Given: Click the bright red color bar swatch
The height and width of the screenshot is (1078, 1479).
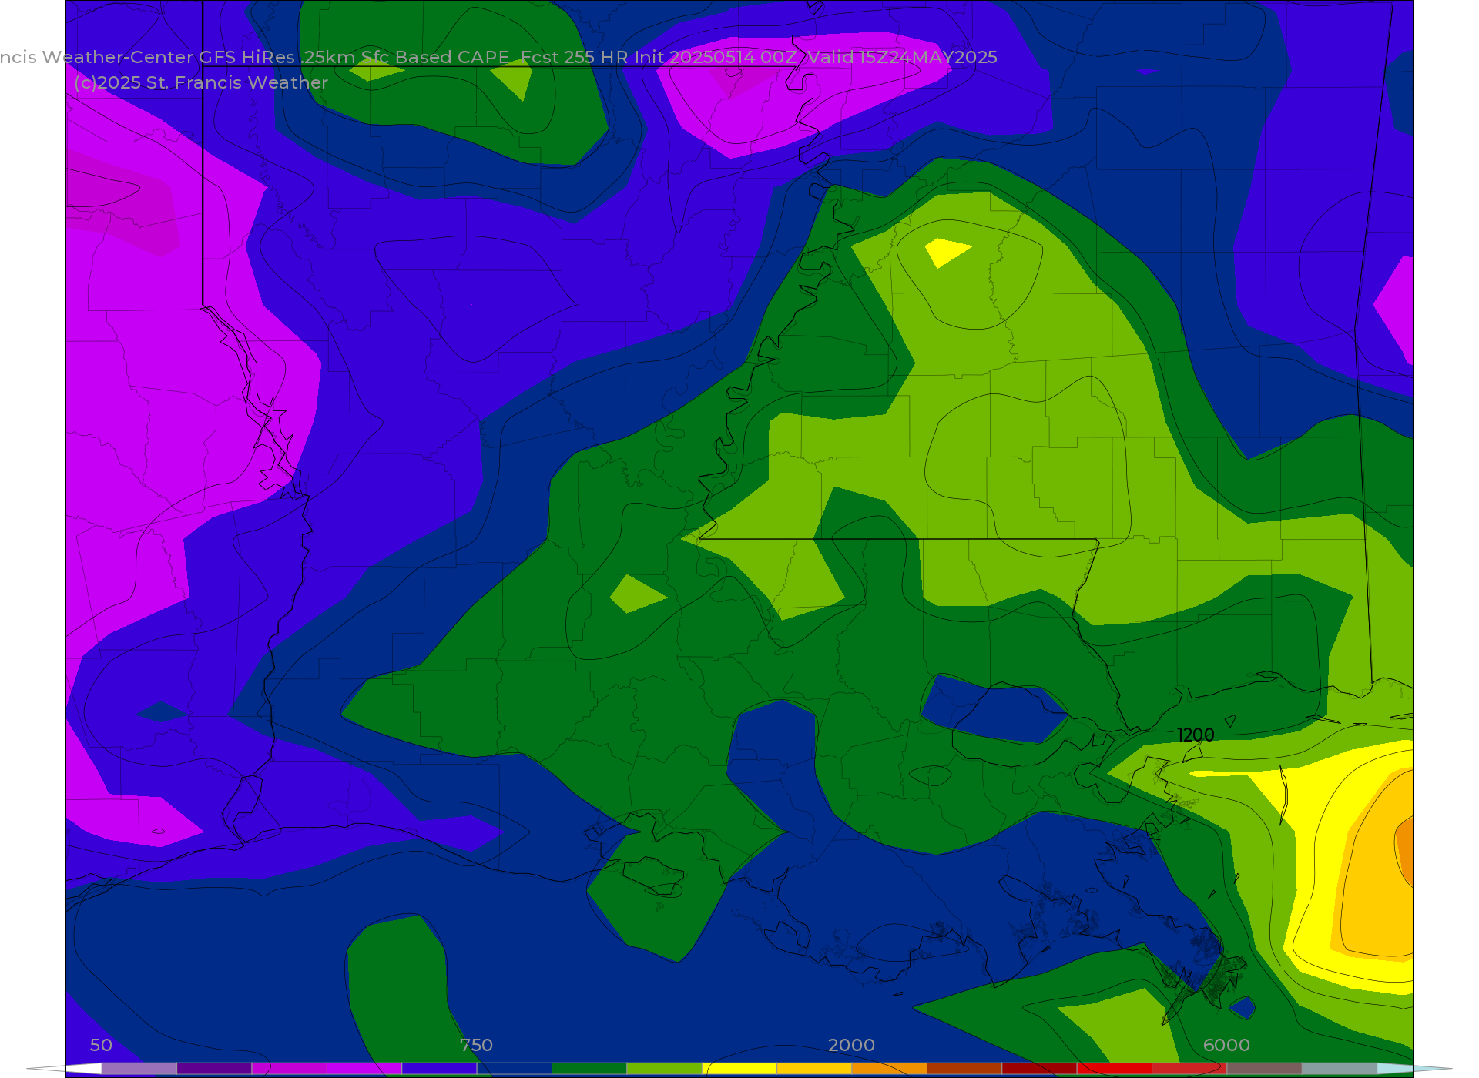Looking at the screenshot, I should point(1115,1069).
